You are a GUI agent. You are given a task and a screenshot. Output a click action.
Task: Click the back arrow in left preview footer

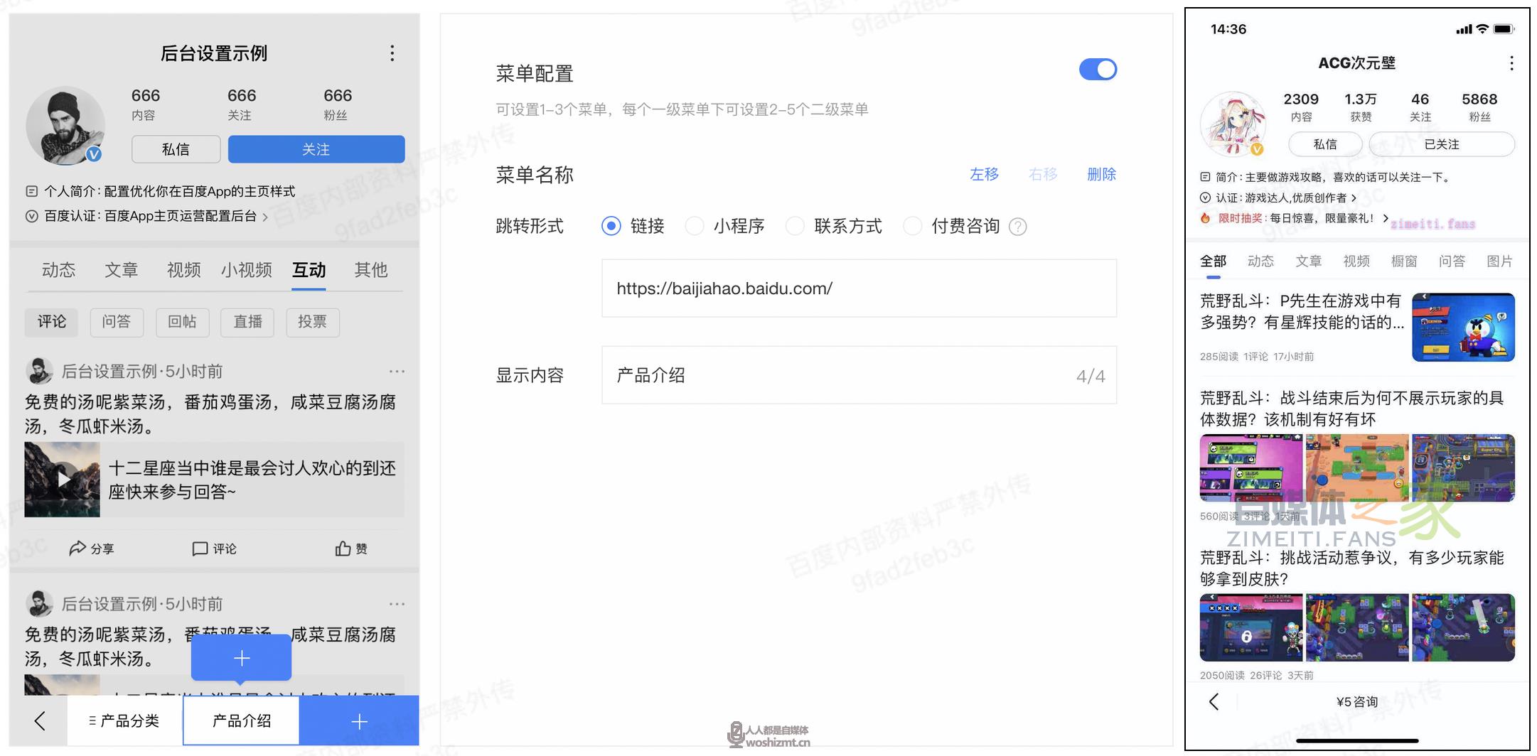coord(40,720)
